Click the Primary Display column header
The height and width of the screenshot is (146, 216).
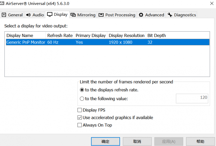[91, 35]
